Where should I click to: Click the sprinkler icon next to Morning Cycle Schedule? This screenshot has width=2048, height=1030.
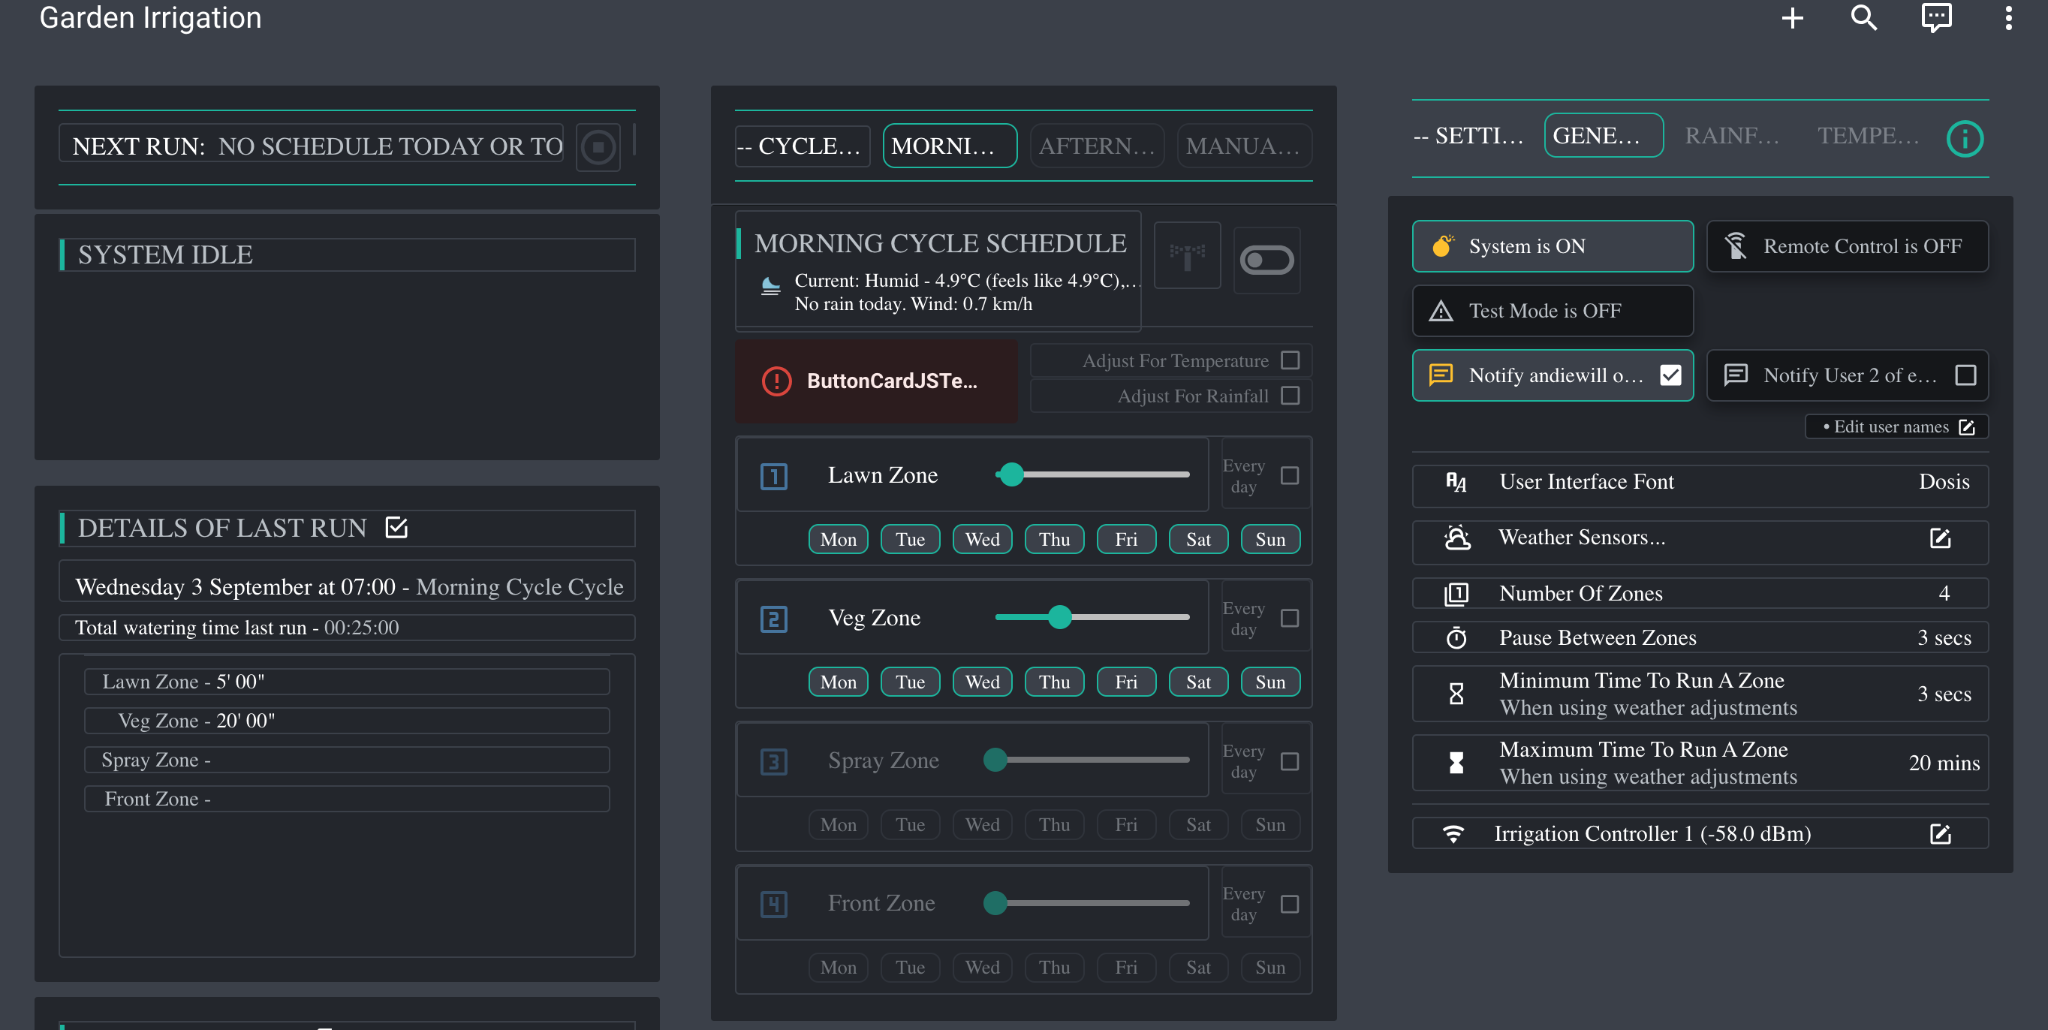[x=1187, y=256]
